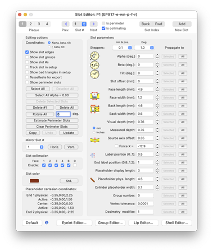Click Delete #1 button
The width and height of the screenshot is (213, 252).
click(40, 108)
